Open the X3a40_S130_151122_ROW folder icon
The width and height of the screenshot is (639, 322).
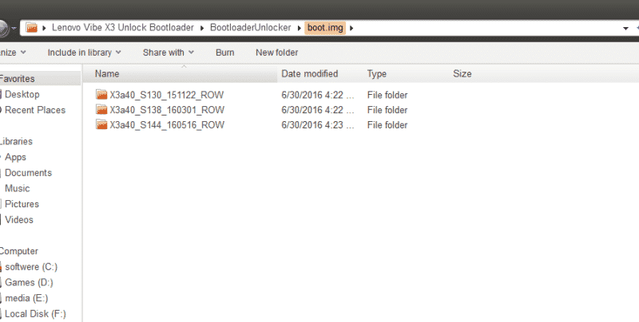click(101, 95)
